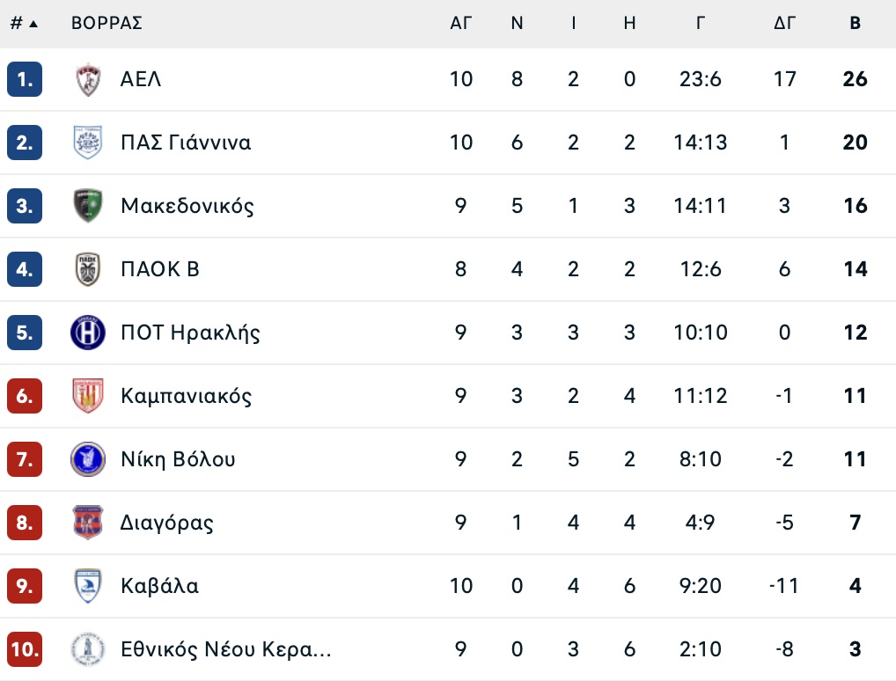This screenshot has height=681, width=896.
Task: Sort table by the # rank column
Action: point(24,24)
